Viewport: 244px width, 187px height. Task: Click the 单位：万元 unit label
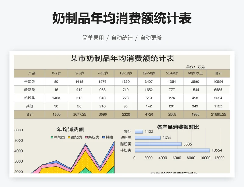(196, 67)
